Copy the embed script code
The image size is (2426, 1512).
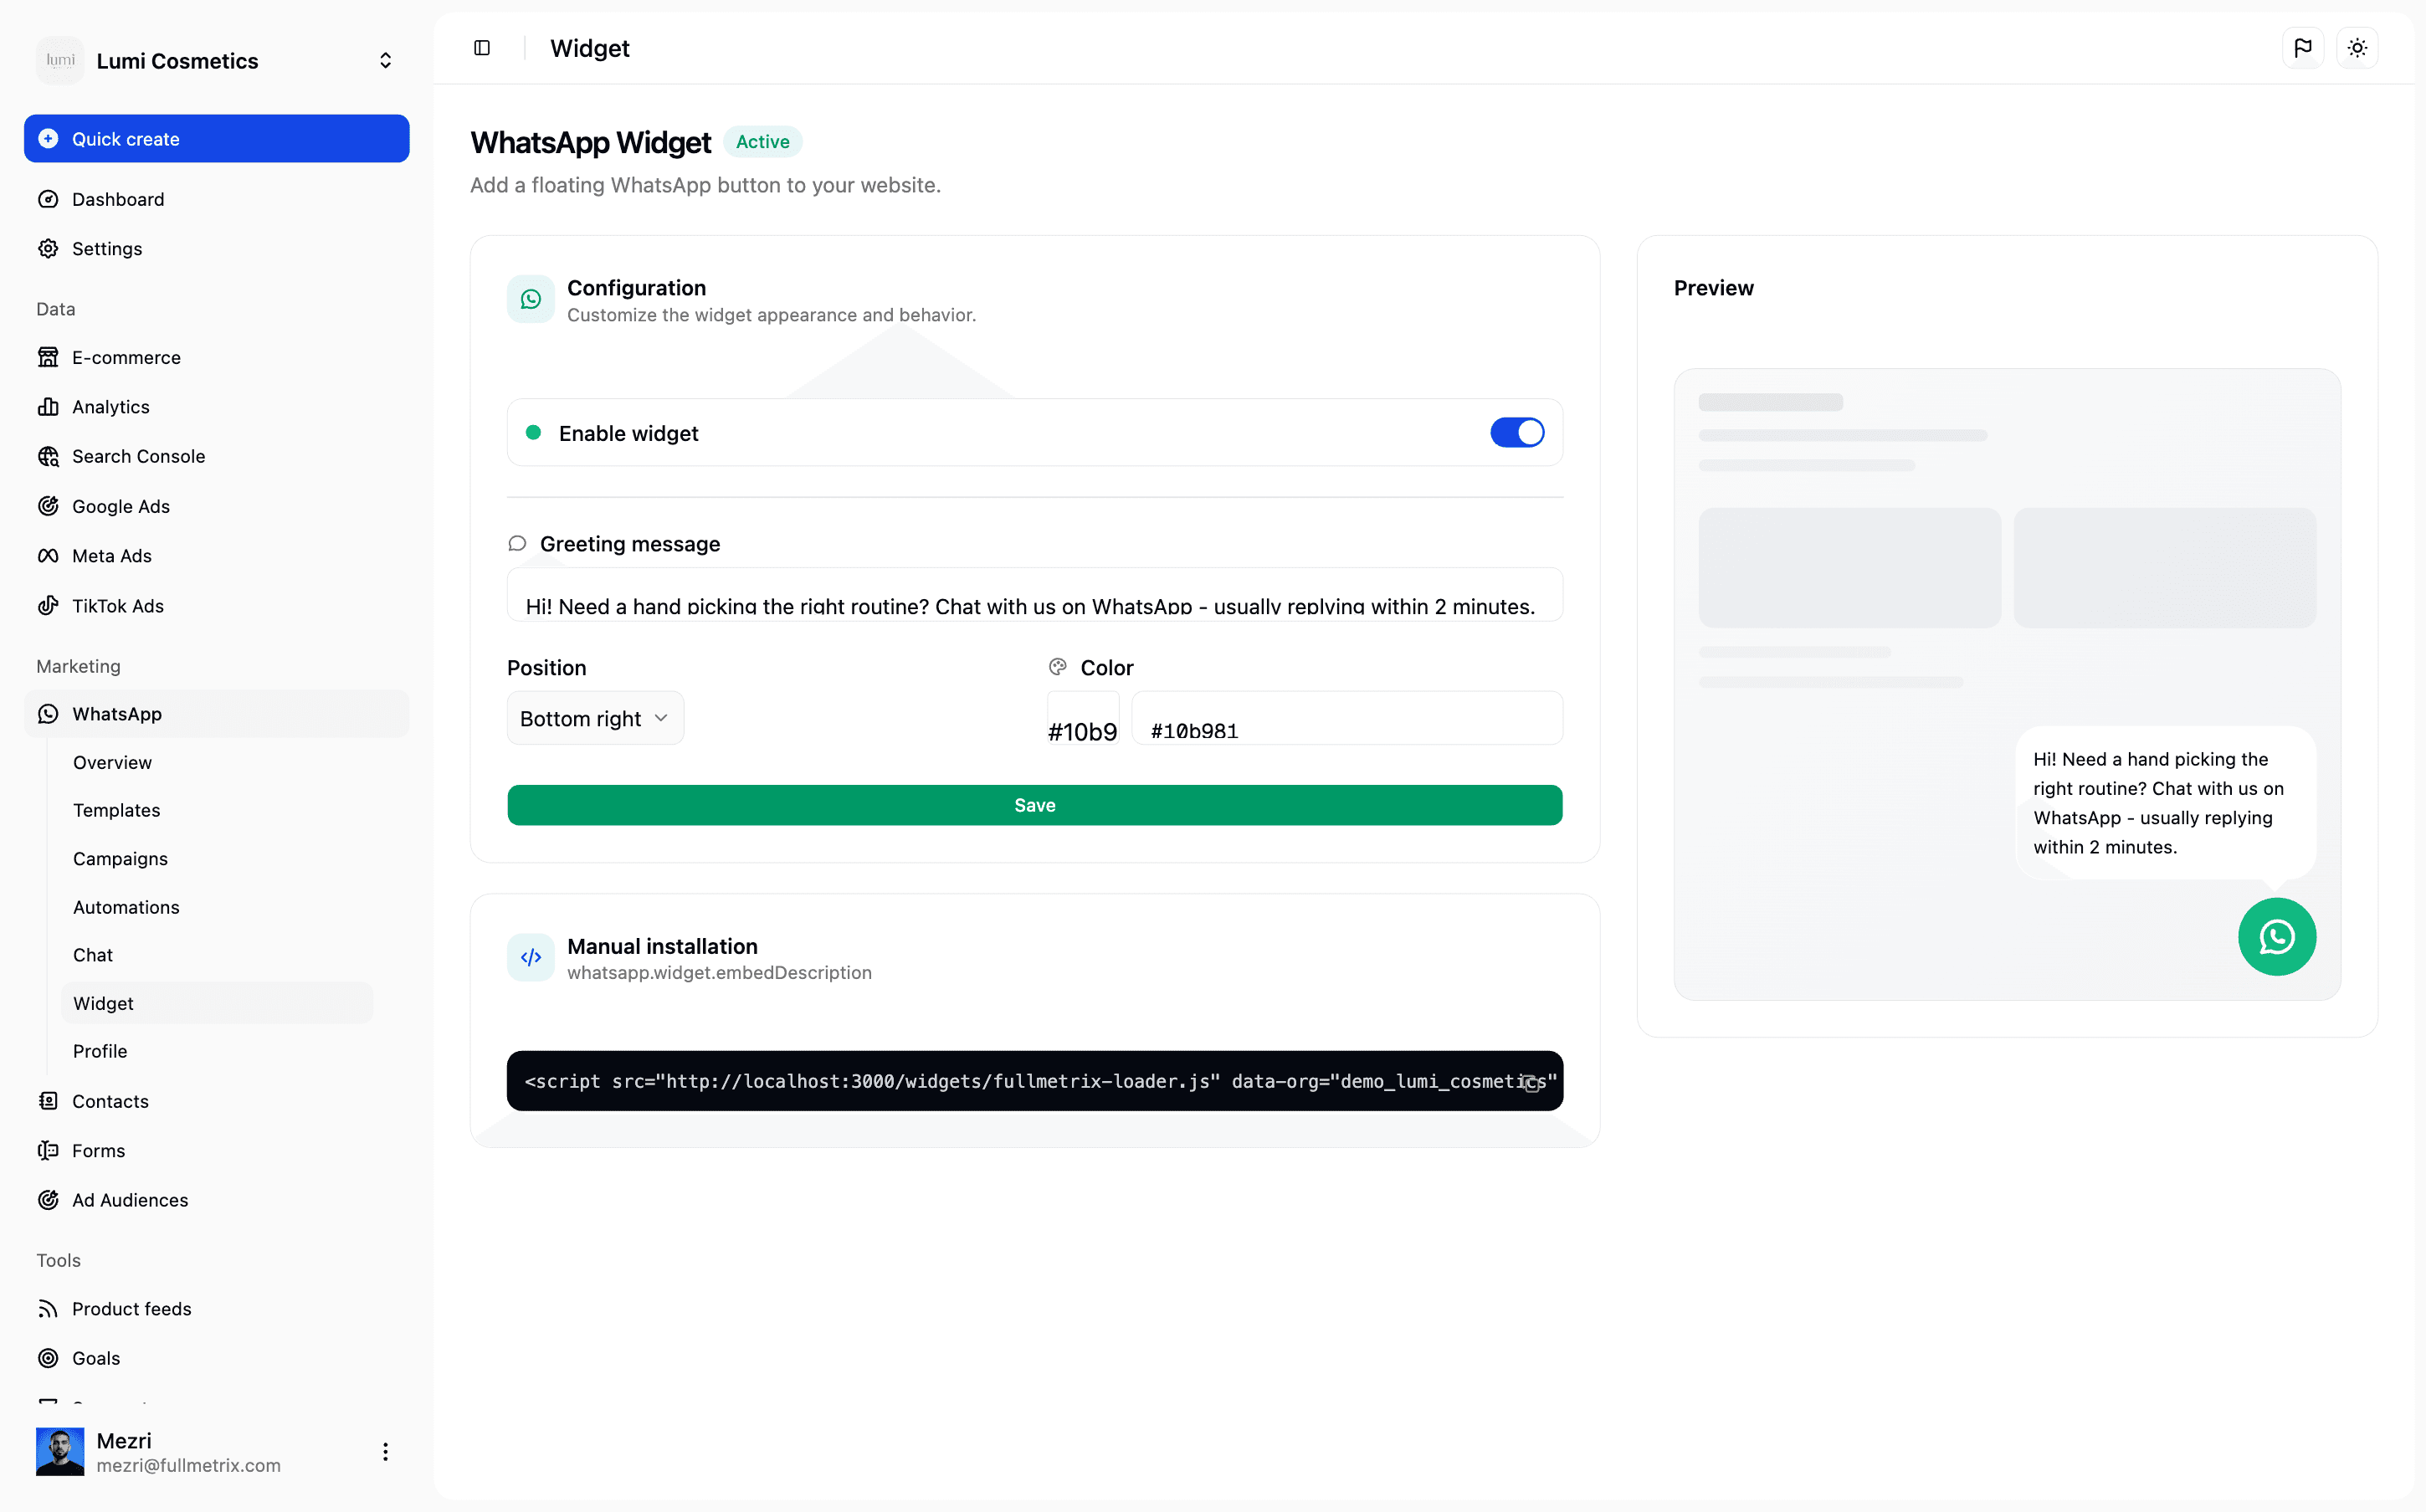click(1531, 1082)
